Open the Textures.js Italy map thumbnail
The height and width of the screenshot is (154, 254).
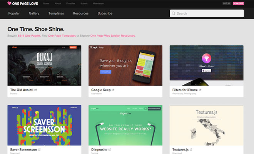[207, 125]
